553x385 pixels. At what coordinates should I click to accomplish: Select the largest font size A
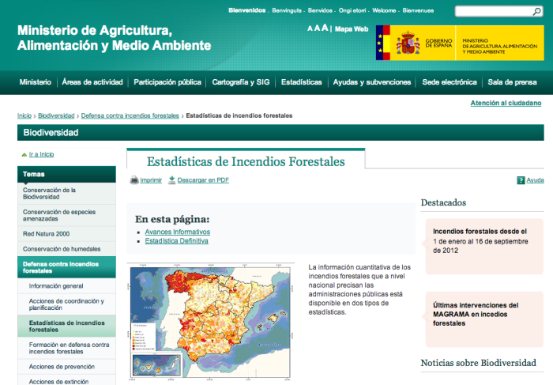325,28
